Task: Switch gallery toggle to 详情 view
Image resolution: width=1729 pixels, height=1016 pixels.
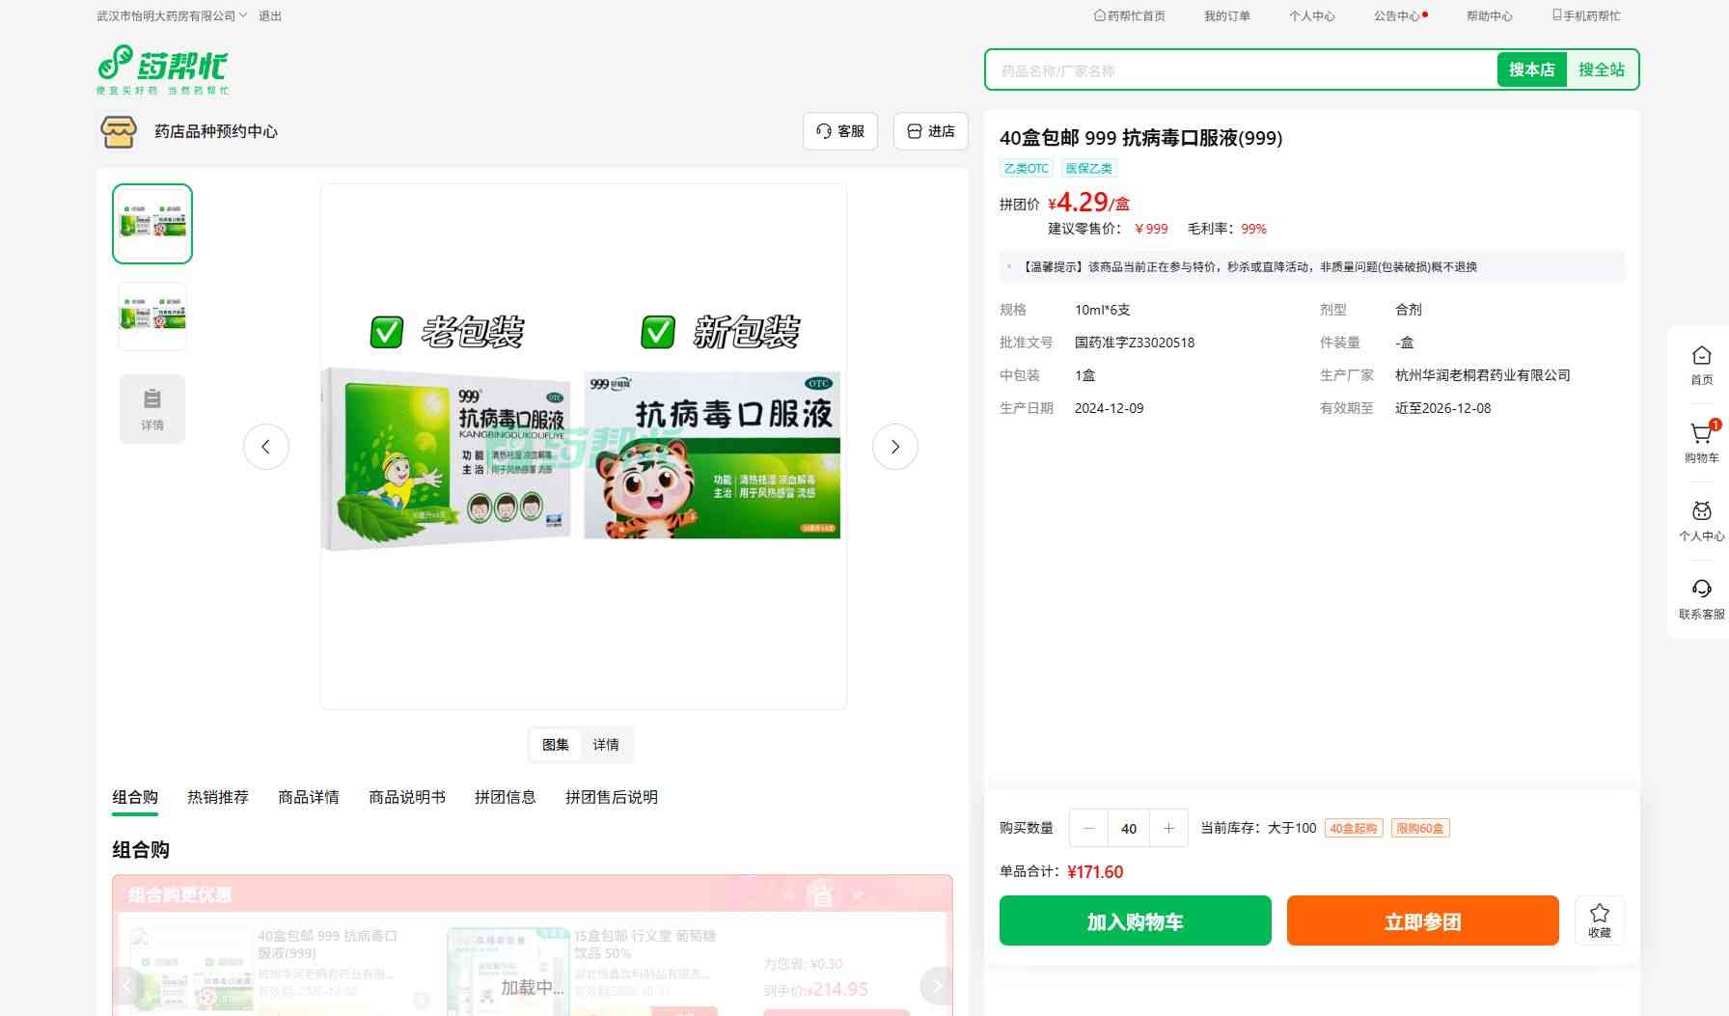Action: tap(606, 745)
